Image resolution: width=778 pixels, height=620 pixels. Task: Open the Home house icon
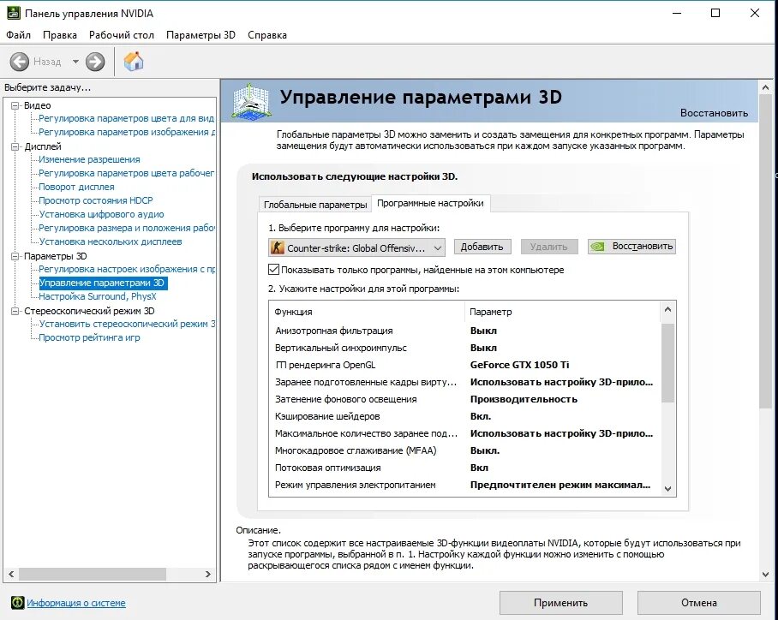pyautogui.click(x=134, y=62)
